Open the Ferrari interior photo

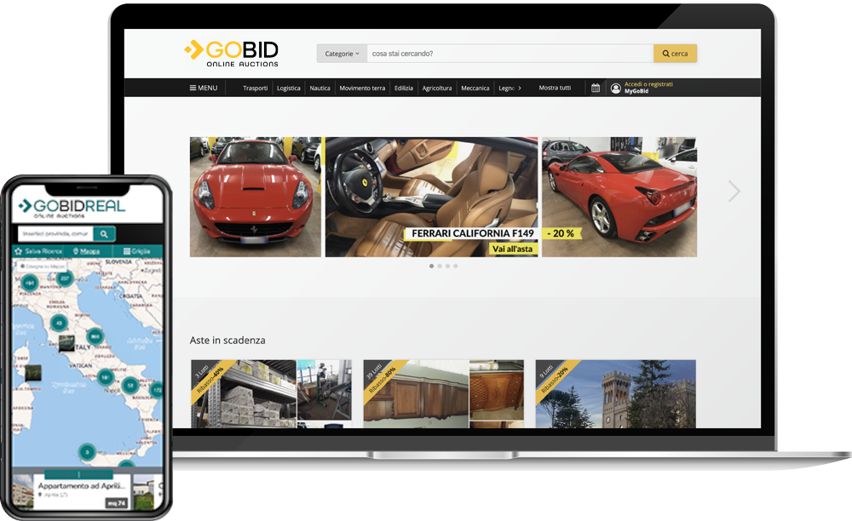pyautogui.click(x=431, y=197)
